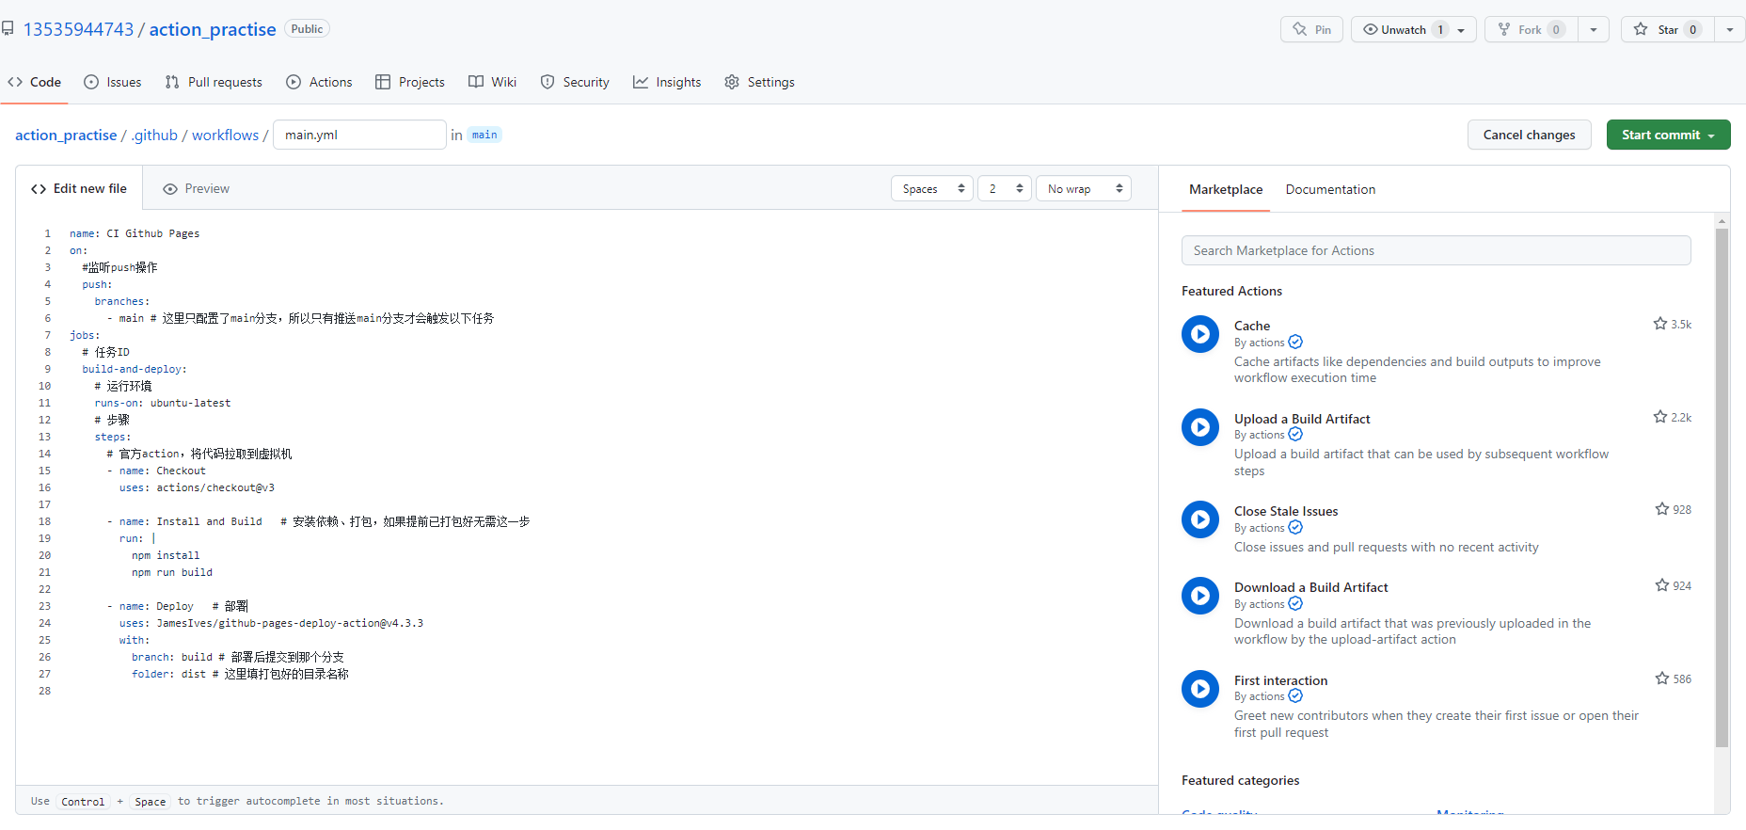Click workflows breadcrumb link
Screen dimensions: 1746x830
point(225,135)
